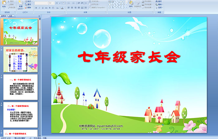The image size is (218, 139).
Task: Click the New Slide (新建幻灯片) icon
Action: point(21,2)
